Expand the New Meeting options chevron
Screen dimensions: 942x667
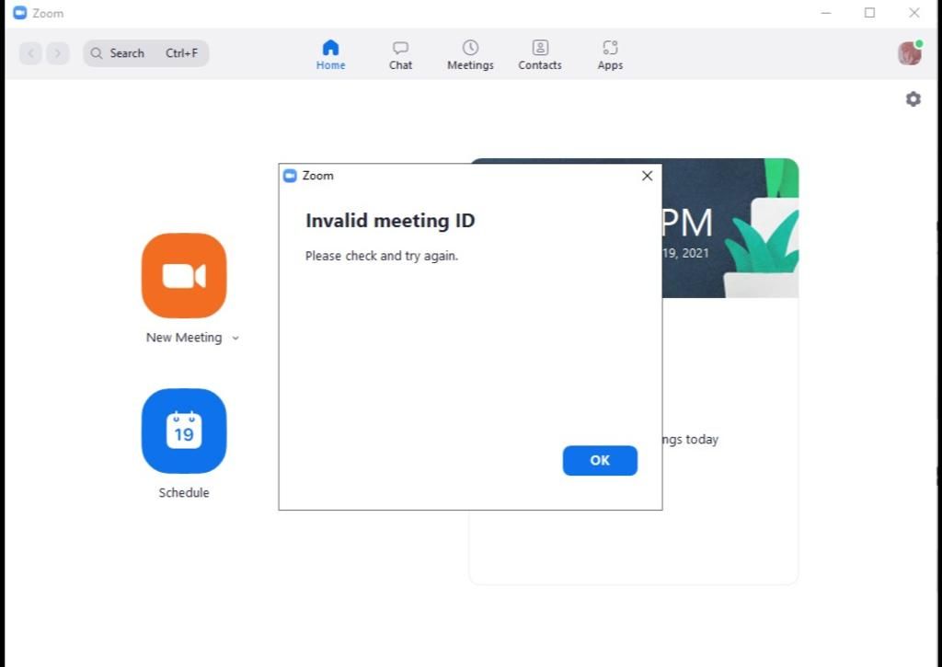click(235, 339)
